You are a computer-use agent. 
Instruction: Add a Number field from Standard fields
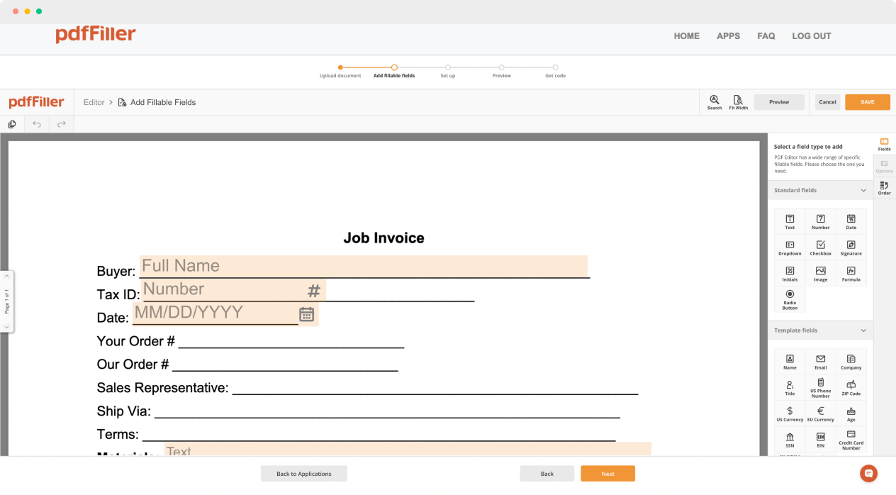point(820,221)
